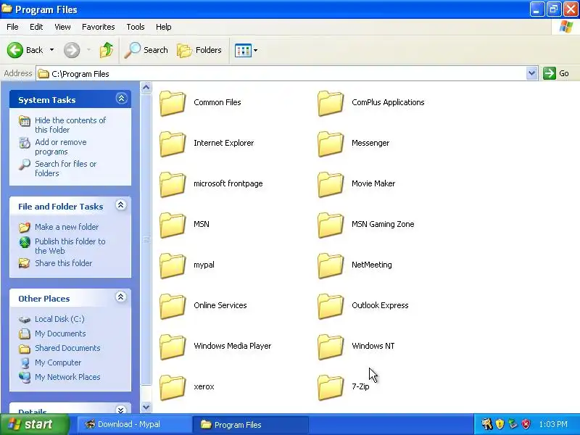The image size is (580, 435).
Task: Select the mypal folder icon
Action: click(x=173, y=266)
